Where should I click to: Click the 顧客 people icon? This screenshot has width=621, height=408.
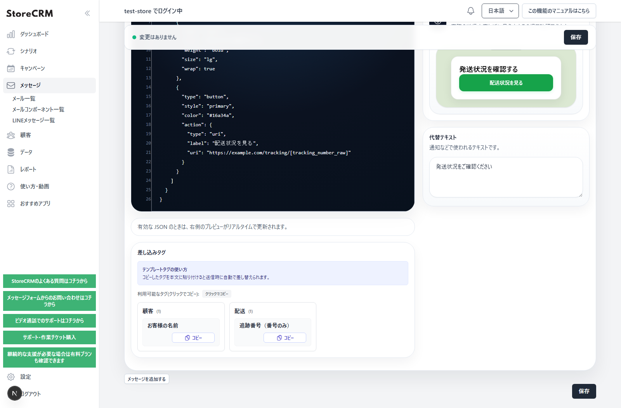click(x=11, y=135)
